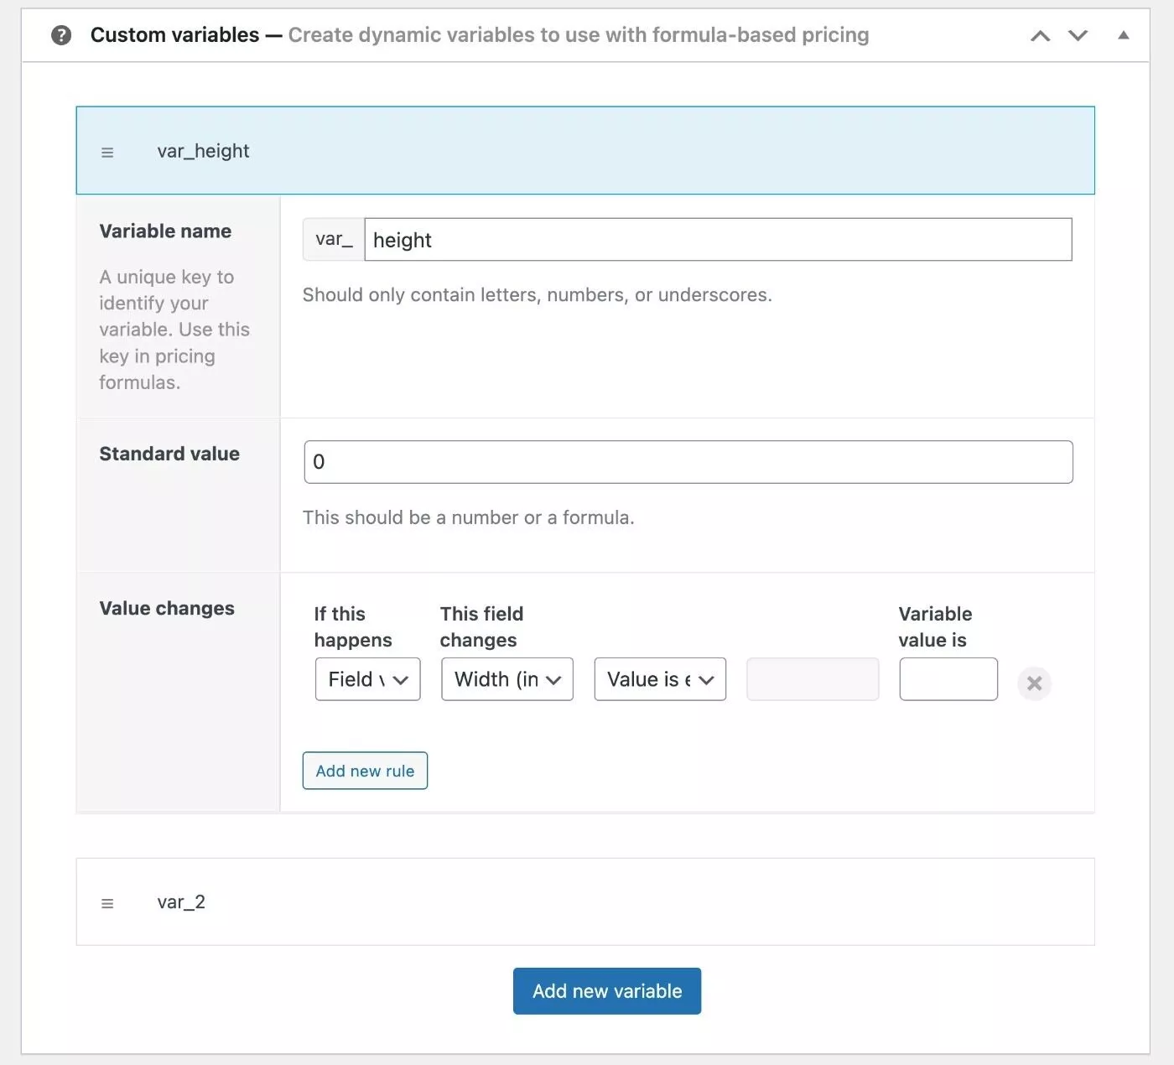Click the Add new rule button
This screenshot has height=1065, width=1174.
pos(365,771)
